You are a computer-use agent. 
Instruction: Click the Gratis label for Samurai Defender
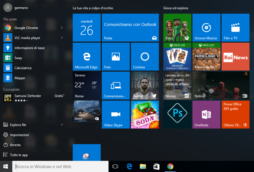click(59, 96)
